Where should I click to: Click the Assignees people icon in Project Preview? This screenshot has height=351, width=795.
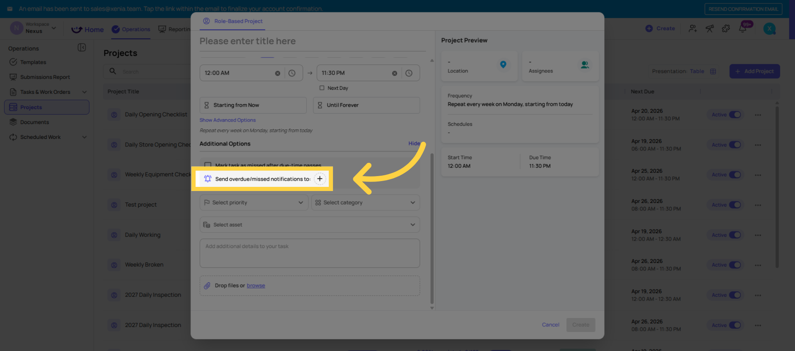pyautogui.click(x=585, y=65)
